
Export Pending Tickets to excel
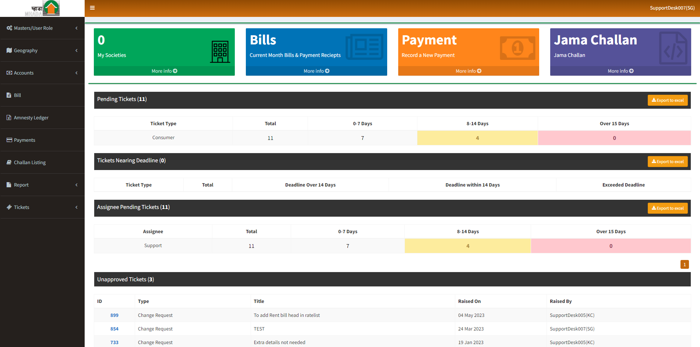click(667, 100)
